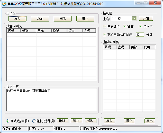This screenshot has width=163, height=133.
Task: Click the interval minutes input field showing 30
Action: click(x=140, y=35)
